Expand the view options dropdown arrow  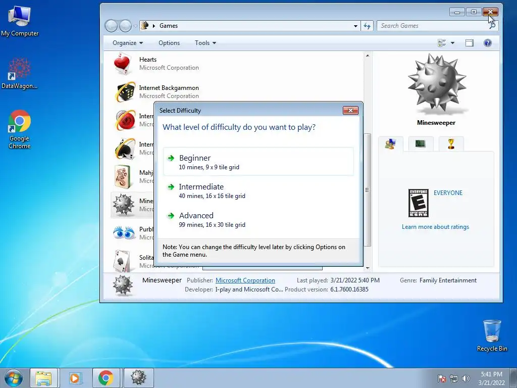click(x=452, y=43)
